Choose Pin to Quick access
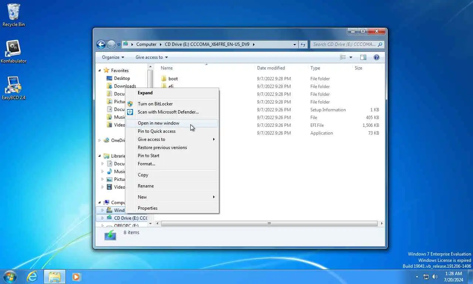The image size is (473, 284). point(172,131)
